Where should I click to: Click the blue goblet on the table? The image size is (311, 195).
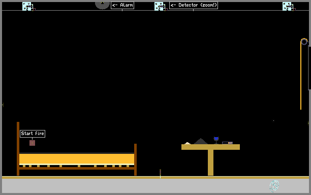click(216, 140)
